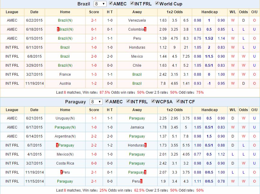This screenshot has height=194, width=260.
Task: Click the 1.11 handicap odds in Paraguay vs Peru row
Action: (198, 181)
